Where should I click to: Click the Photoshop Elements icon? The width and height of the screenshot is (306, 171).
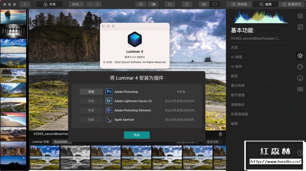pyautogui.click(x=109, y=110)
